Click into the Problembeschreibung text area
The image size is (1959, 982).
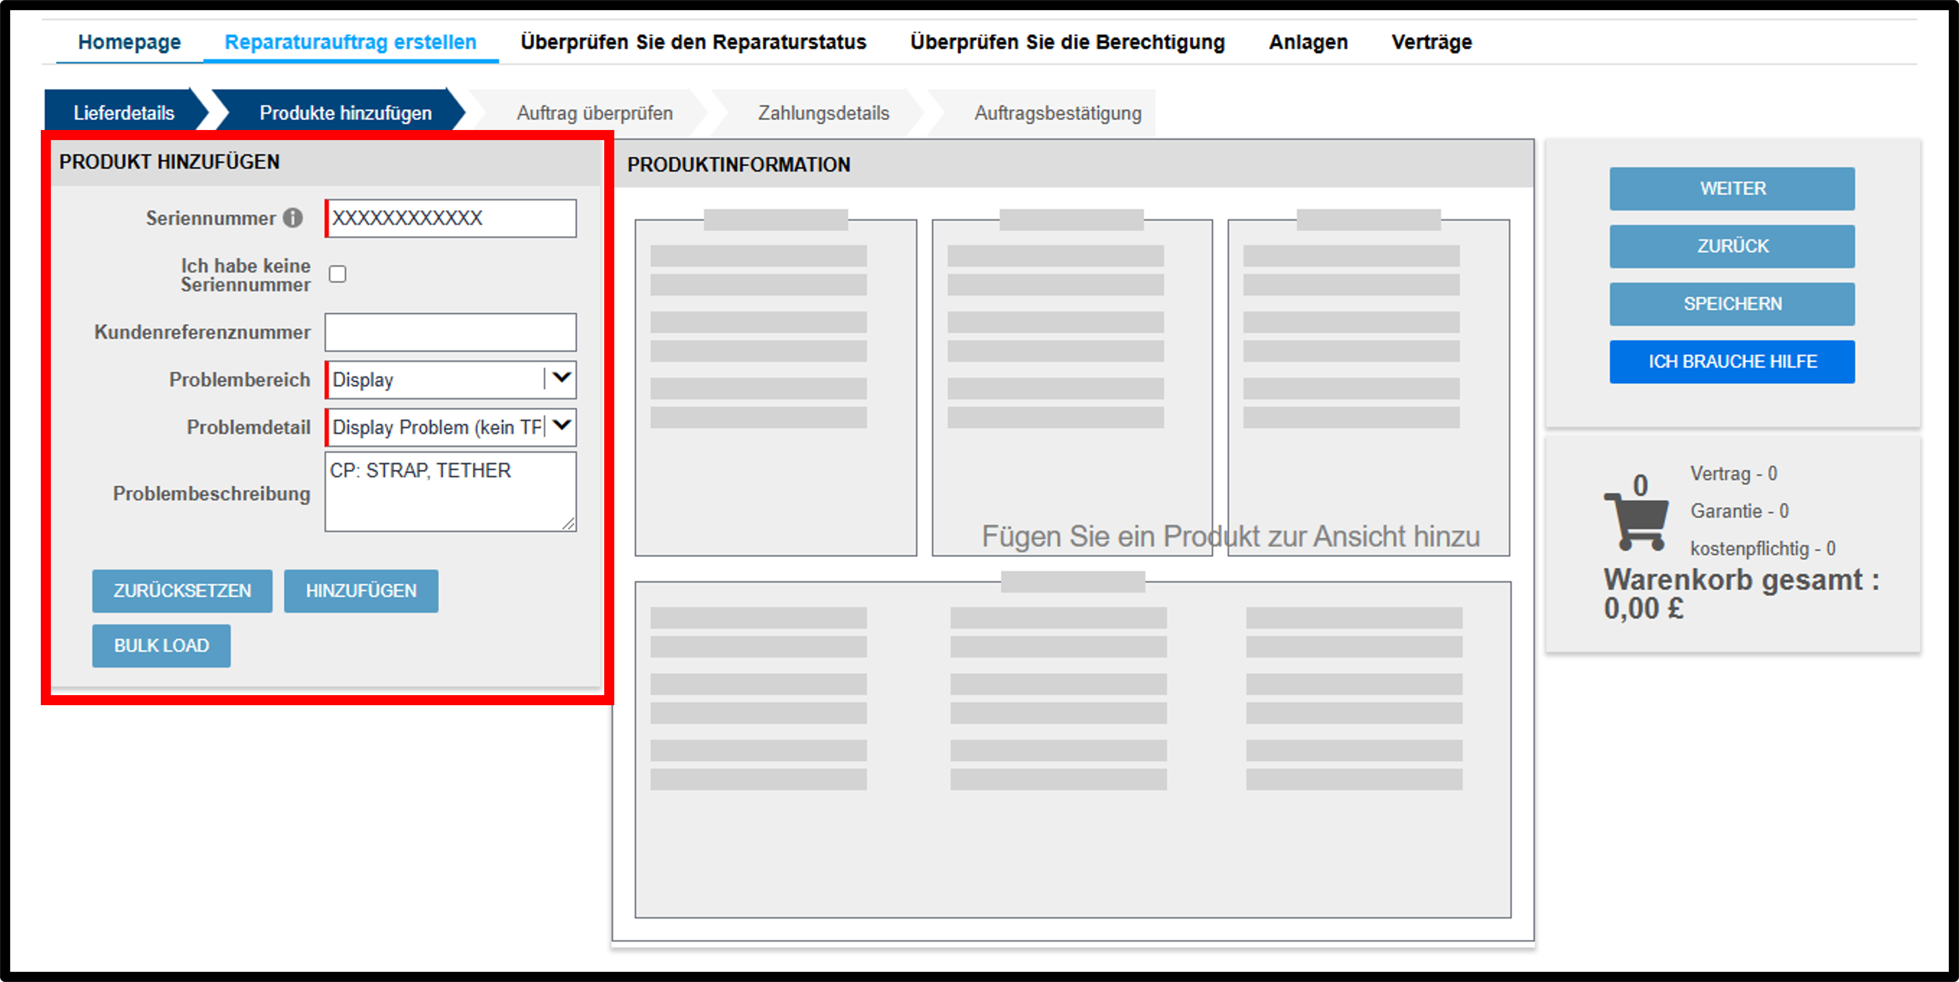click(450, 492)
